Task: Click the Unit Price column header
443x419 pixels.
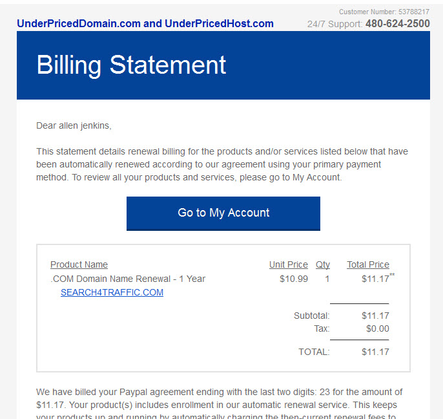Action: pos(289,264)
